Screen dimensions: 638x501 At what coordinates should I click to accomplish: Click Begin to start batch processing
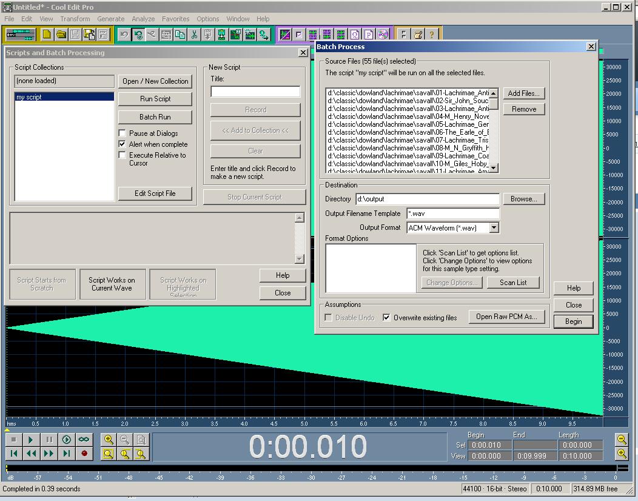click(x=573, y=321)
